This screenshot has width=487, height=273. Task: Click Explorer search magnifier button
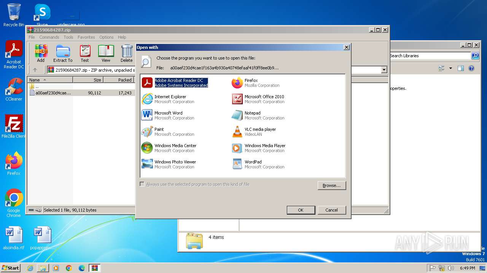[475, 56]
